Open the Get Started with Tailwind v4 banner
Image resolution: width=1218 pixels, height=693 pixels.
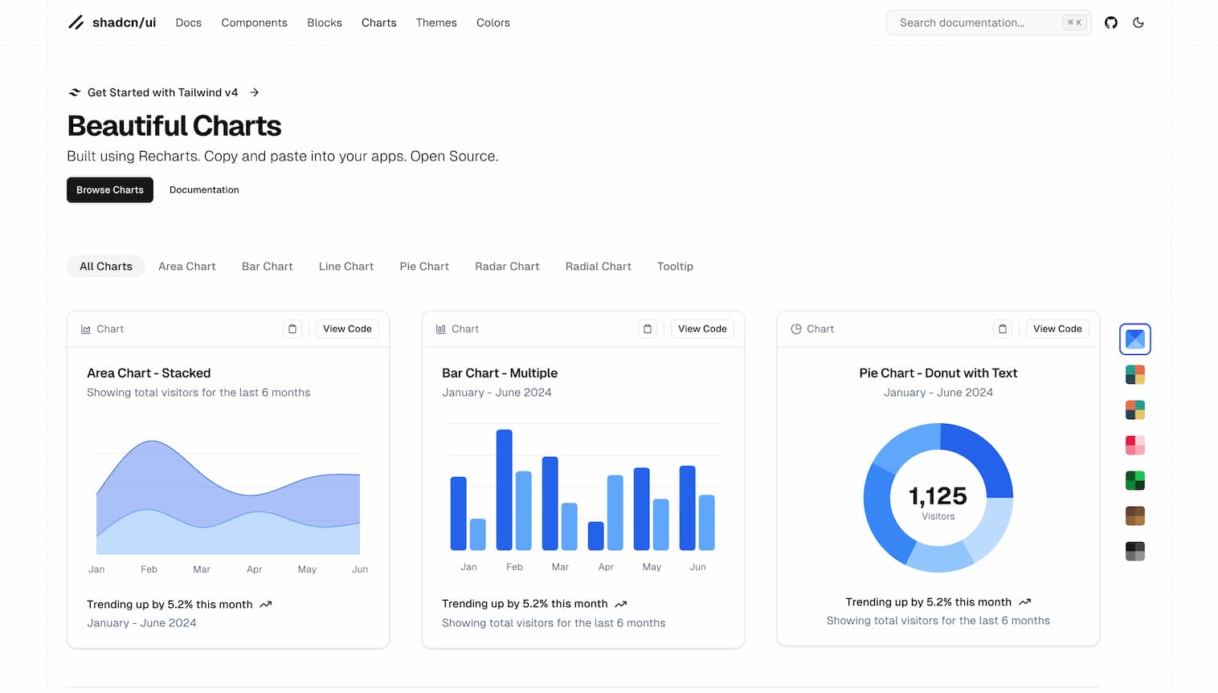tap(162, 92)
